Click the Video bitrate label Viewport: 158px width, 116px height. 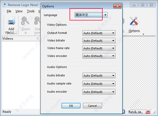coord(56,40)
